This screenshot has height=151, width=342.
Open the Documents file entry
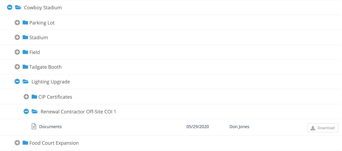pos(50,127)
